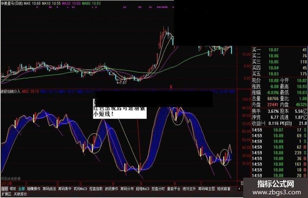Click the 买一 price 10.07
The image size is (308, 198).
(273, 50)
